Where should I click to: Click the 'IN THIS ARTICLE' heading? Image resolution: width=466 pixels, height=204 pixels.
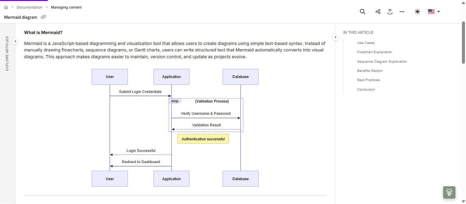(358, 32)
